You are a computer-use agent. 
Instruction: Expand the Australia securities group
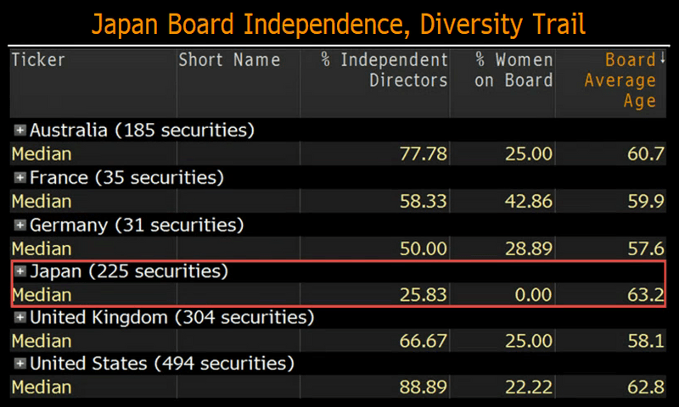(x=20, y=131)
